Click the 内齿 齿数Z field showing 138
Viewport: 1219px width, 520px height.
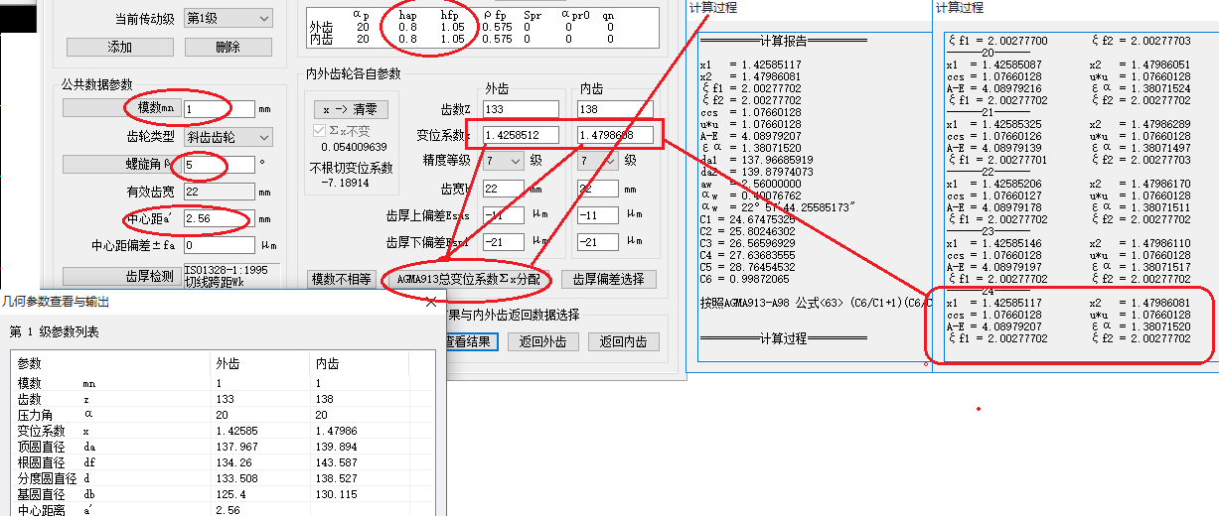pos(615,109)
